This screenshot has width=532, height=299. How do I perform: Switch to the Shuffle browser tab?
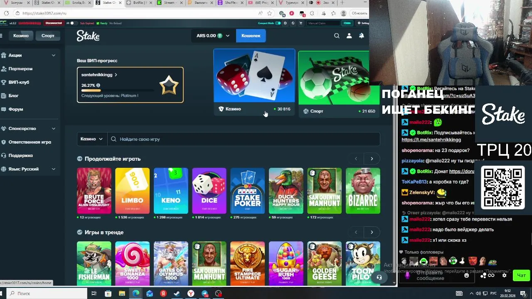[x=230, y=3]
